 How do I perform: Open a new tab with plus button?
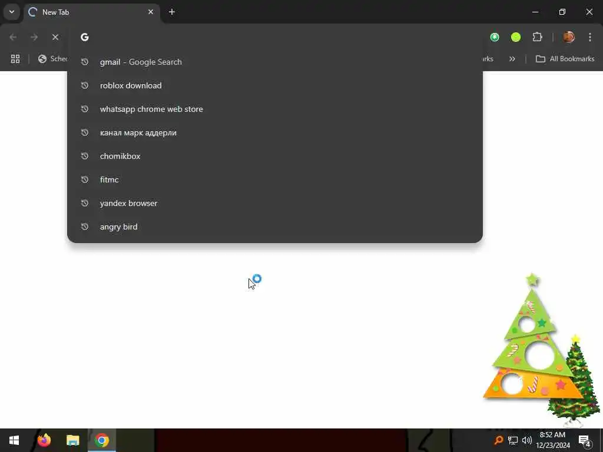(172, 12)
